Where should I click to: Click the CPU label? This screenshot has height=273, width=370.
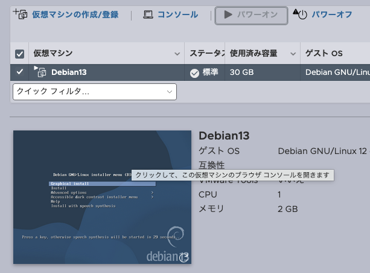(208, 194)
